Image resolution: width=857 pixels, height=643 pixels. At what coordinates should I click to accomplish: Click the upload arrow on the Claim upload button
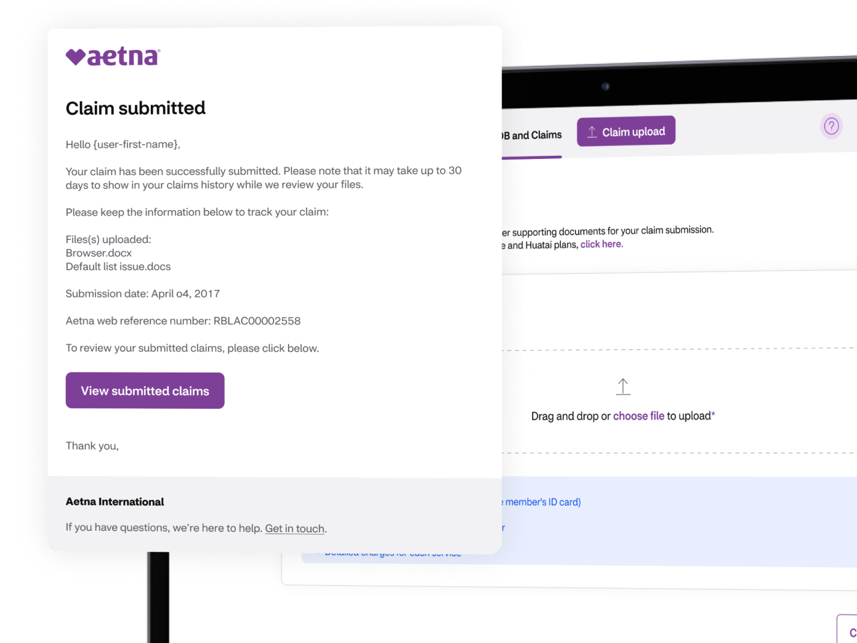592,131
